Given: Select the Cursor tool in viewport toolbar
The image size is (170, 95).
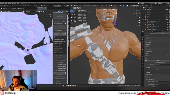Looking at the screenshot, I should click(75, 11).
